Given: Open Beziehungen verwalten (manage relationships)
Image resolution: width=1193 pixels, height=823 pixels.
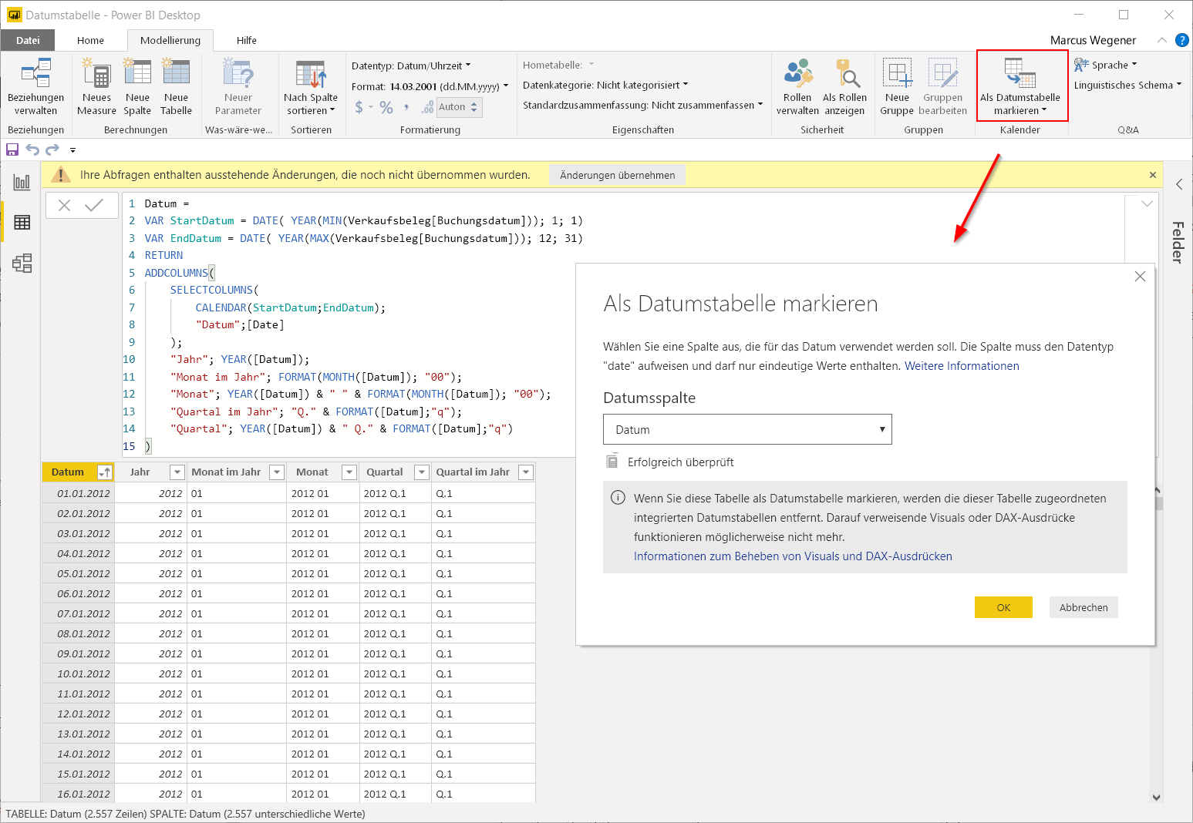Looking at the screenshot, I should tap(35, 87).
